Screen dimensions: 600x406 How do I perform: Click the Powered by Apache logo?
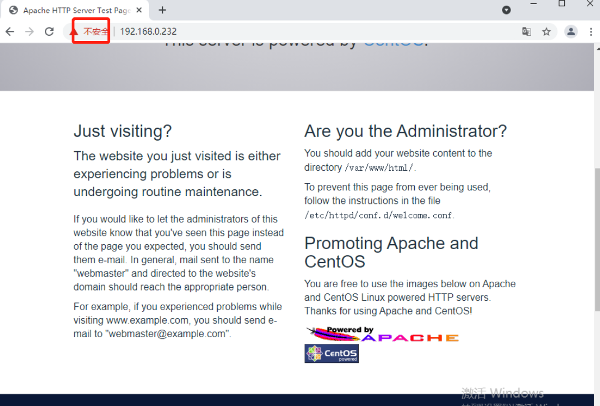(382, 334)
